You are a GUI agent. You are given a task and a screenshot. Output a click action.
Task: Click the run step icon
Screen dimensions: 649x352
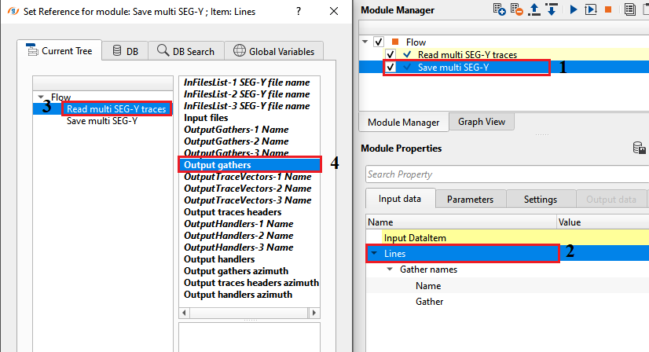591,9
